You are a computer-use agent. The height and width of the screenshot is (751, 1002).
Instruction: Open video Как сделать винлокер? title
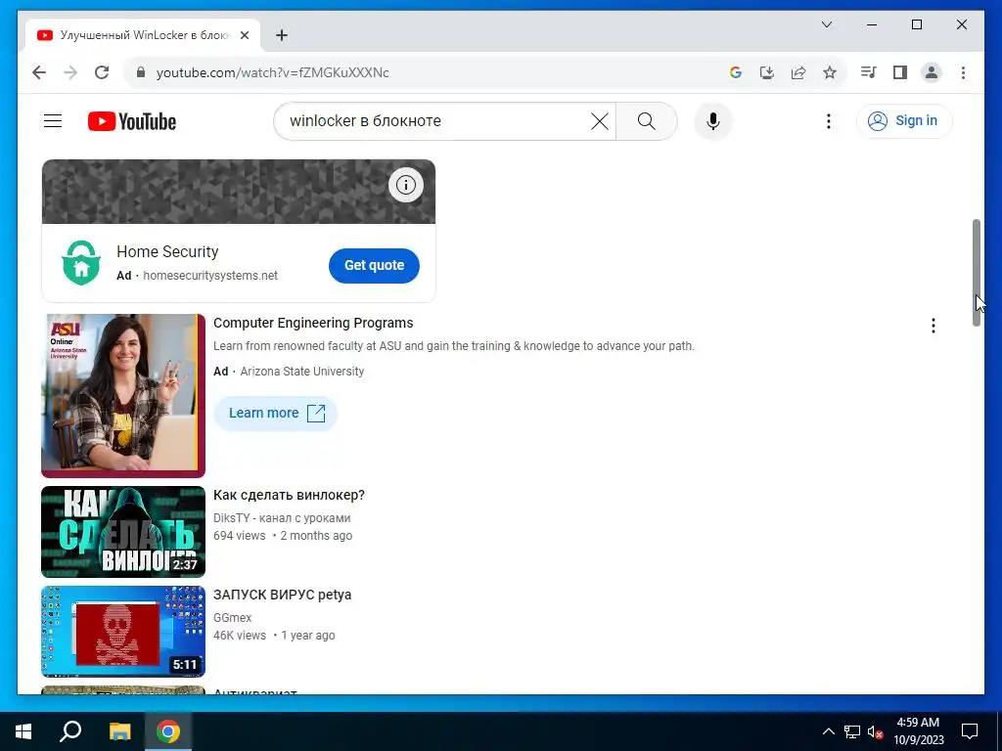click(289, 495)
